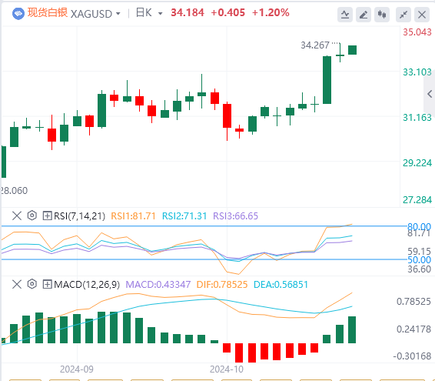Open the 日K timeframe dropdown
This screenshot has height=381, width=435.
pos(149,13)
